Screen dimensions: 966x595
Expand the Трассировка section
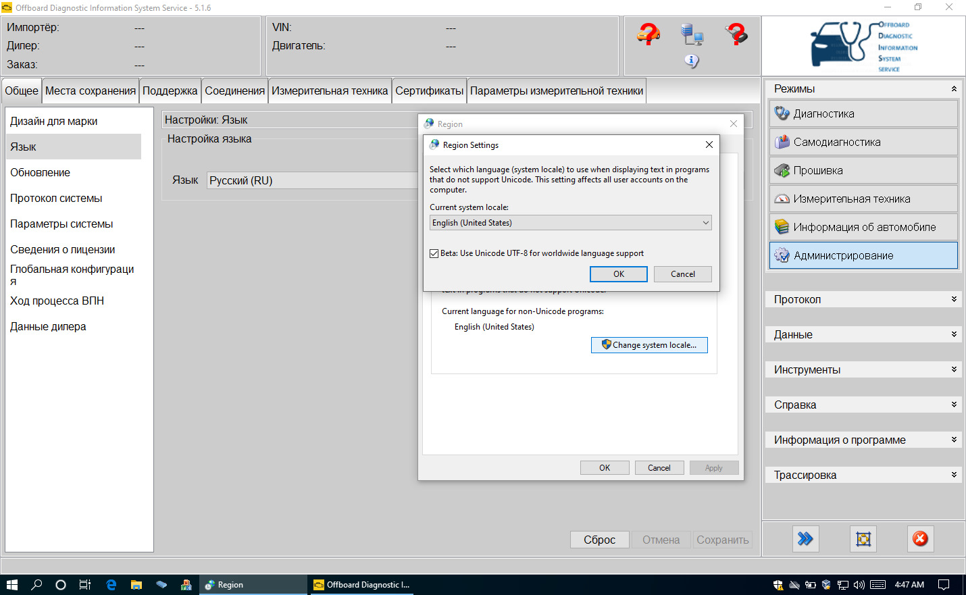[954, 475]
